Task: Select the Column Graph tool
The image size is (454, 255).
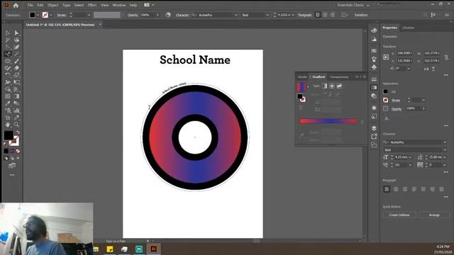Action: click(16, 110)
